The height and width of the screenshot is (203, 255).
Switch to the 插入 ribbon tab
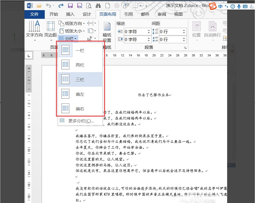[70, 14]
